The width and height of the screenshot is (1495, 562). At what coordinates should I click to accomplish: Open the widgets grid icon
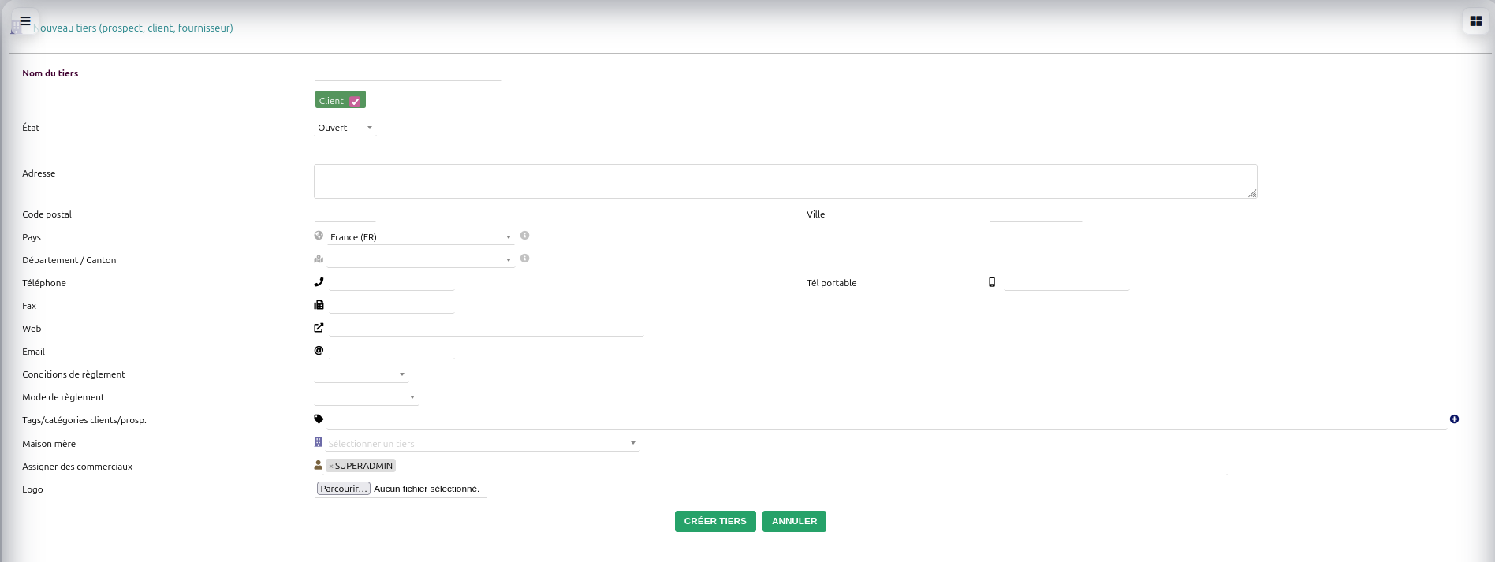click(x=1475, y=21)
